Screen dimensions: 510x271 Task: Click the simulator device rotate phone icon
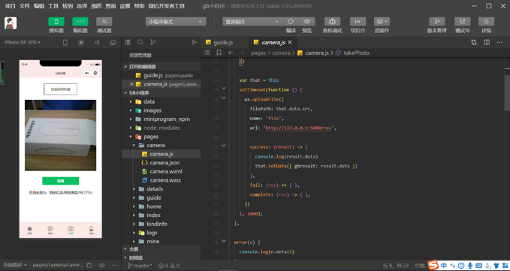click(x=65, y=43)
